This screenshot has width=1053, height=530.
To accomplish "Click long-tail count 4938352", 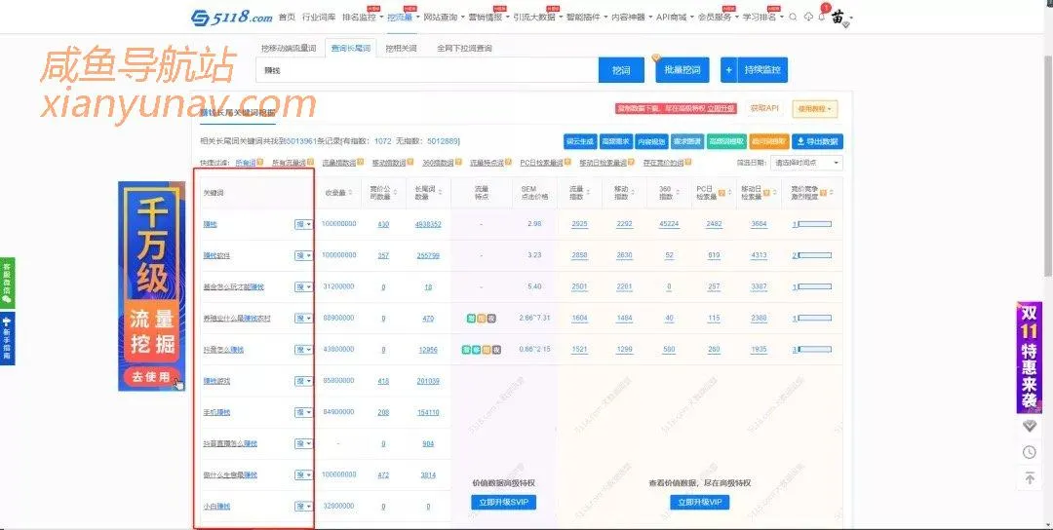I will 428,224.
